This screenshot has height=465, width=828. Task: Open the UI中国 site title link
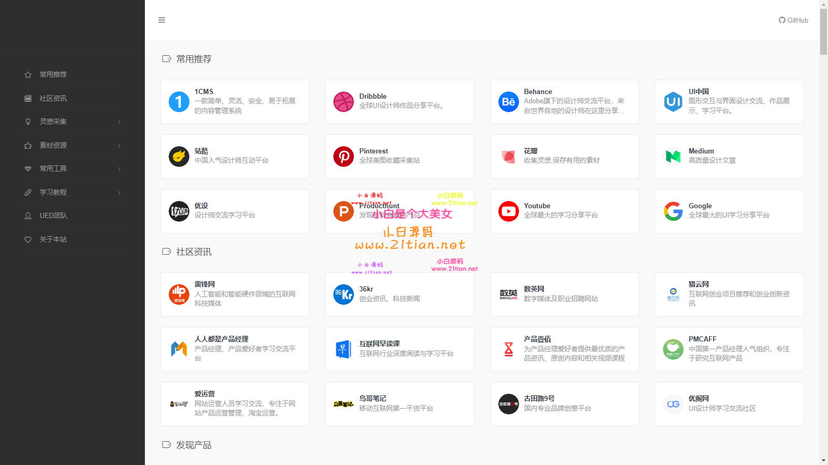pos(699,91)
